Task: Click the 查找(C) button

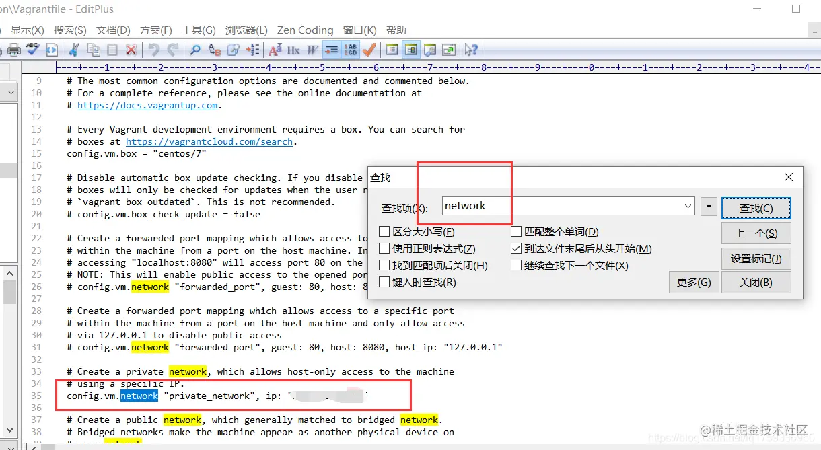Action: coord(756,209)
